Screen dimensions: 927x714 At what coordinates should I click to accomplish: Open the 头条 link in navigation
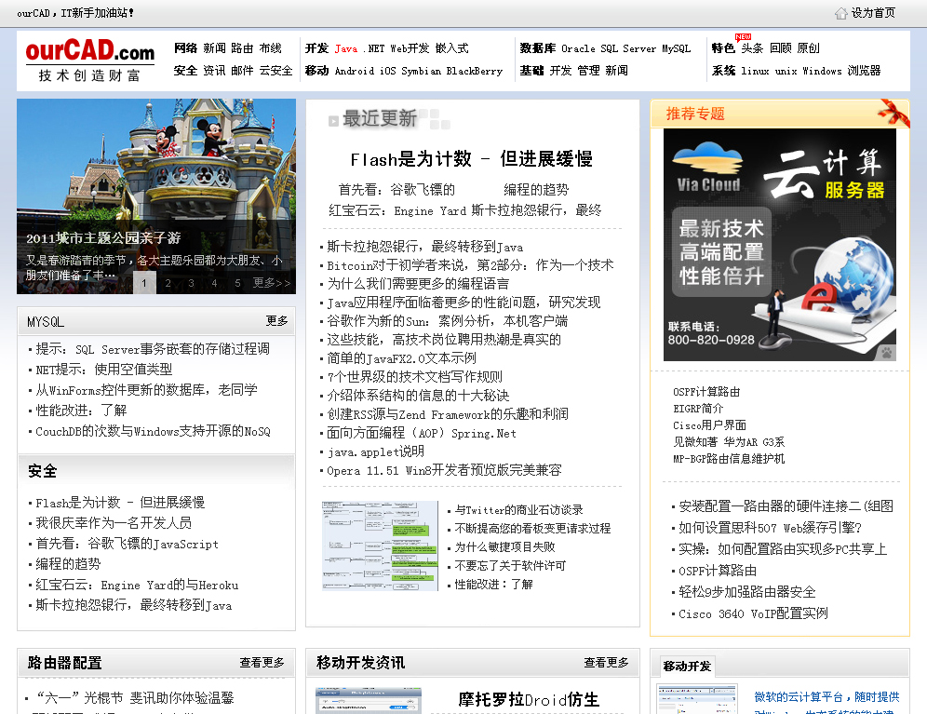752,47
